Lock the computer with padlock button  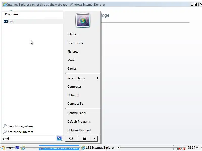point(84,138)
